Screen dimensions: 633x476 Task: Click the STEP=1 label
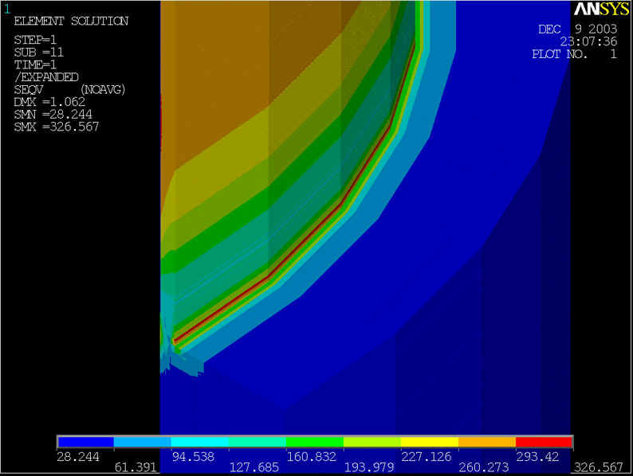35,40
